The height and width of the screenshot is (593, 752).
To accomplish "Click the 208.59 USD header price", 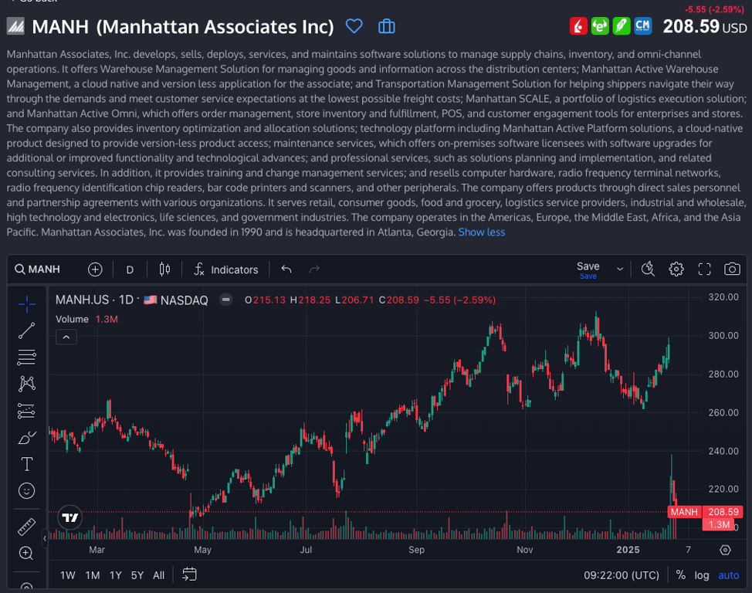I will point(705,27).
